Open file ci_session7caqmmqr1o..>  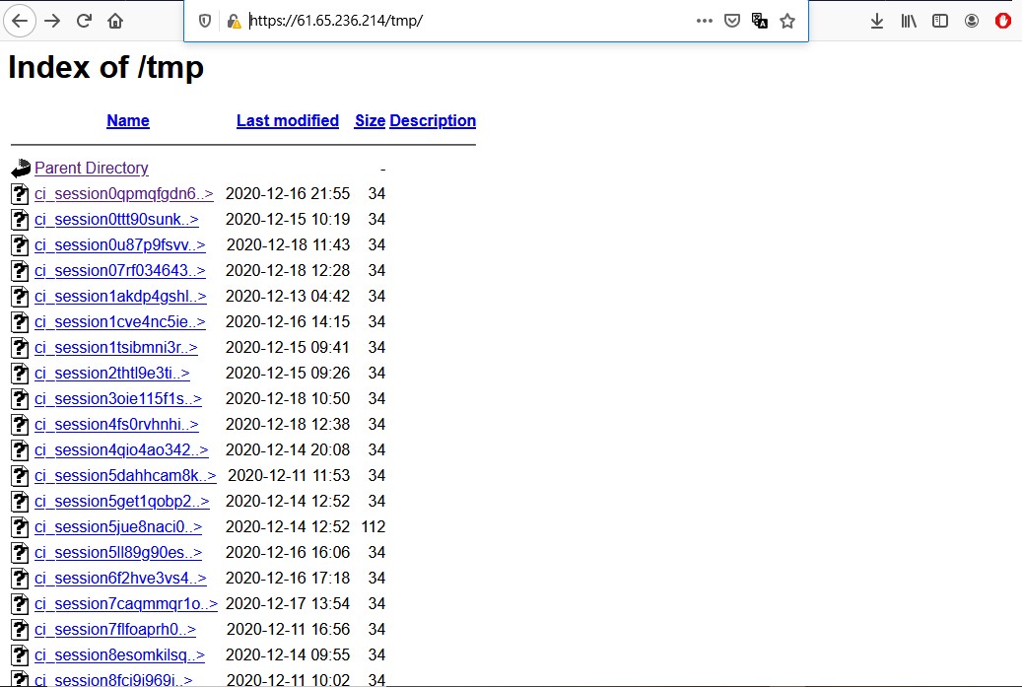pyautogui.click(x=126, y=603)
